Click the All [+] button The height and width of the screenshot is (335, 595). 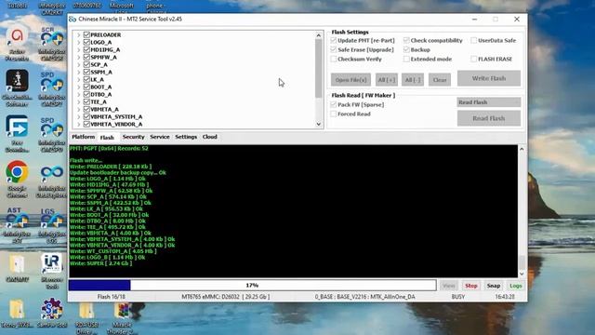click(387, 80)
